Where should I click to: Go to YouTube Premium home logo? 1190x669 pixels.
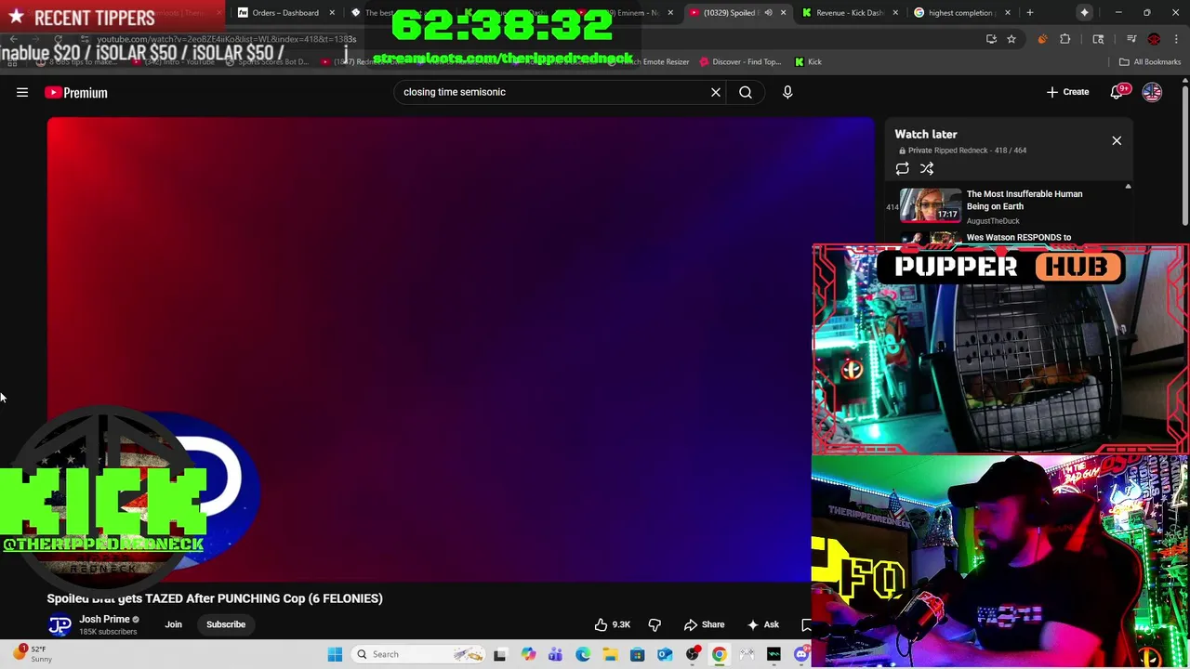76,92
